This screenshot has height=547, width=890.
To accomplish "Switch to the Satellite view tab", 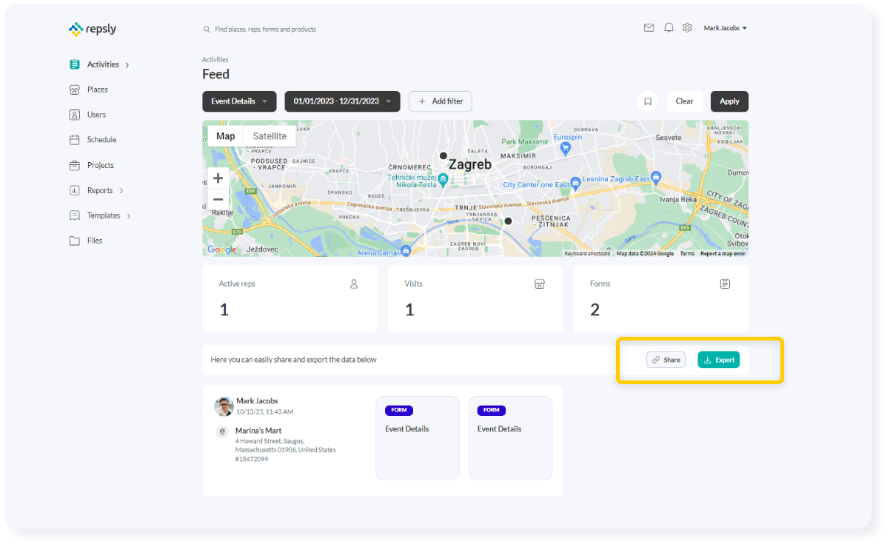I will (x=270, y=136).
